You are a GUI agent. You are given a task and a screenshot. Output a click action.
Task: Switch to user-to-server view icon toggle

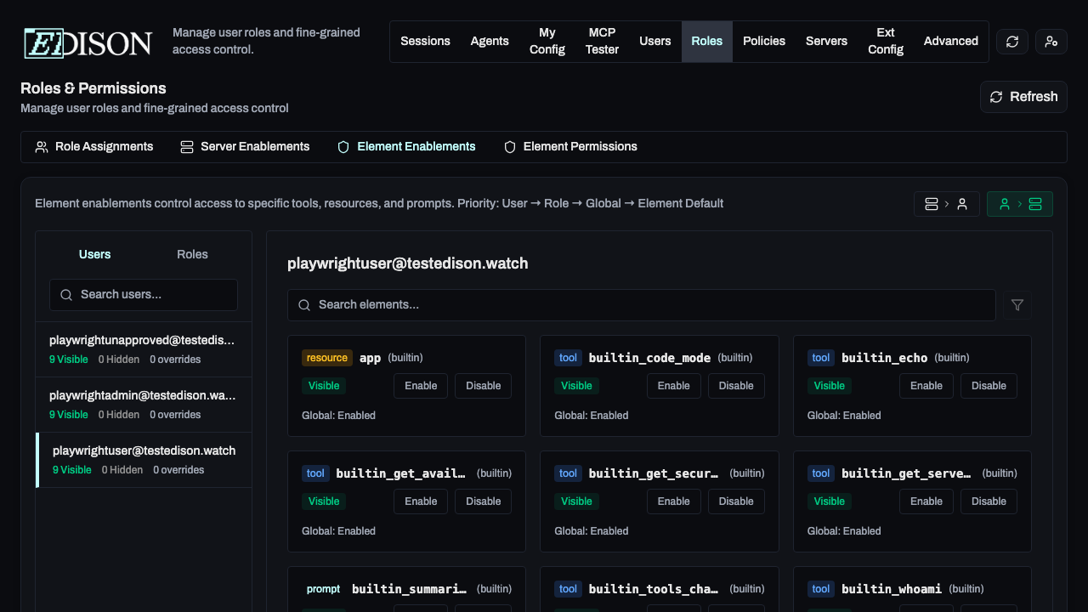[x=1019, y=204]
